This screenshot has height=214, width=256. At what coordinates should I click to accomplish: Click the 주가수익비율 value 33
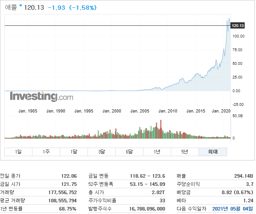pos(162,200)
